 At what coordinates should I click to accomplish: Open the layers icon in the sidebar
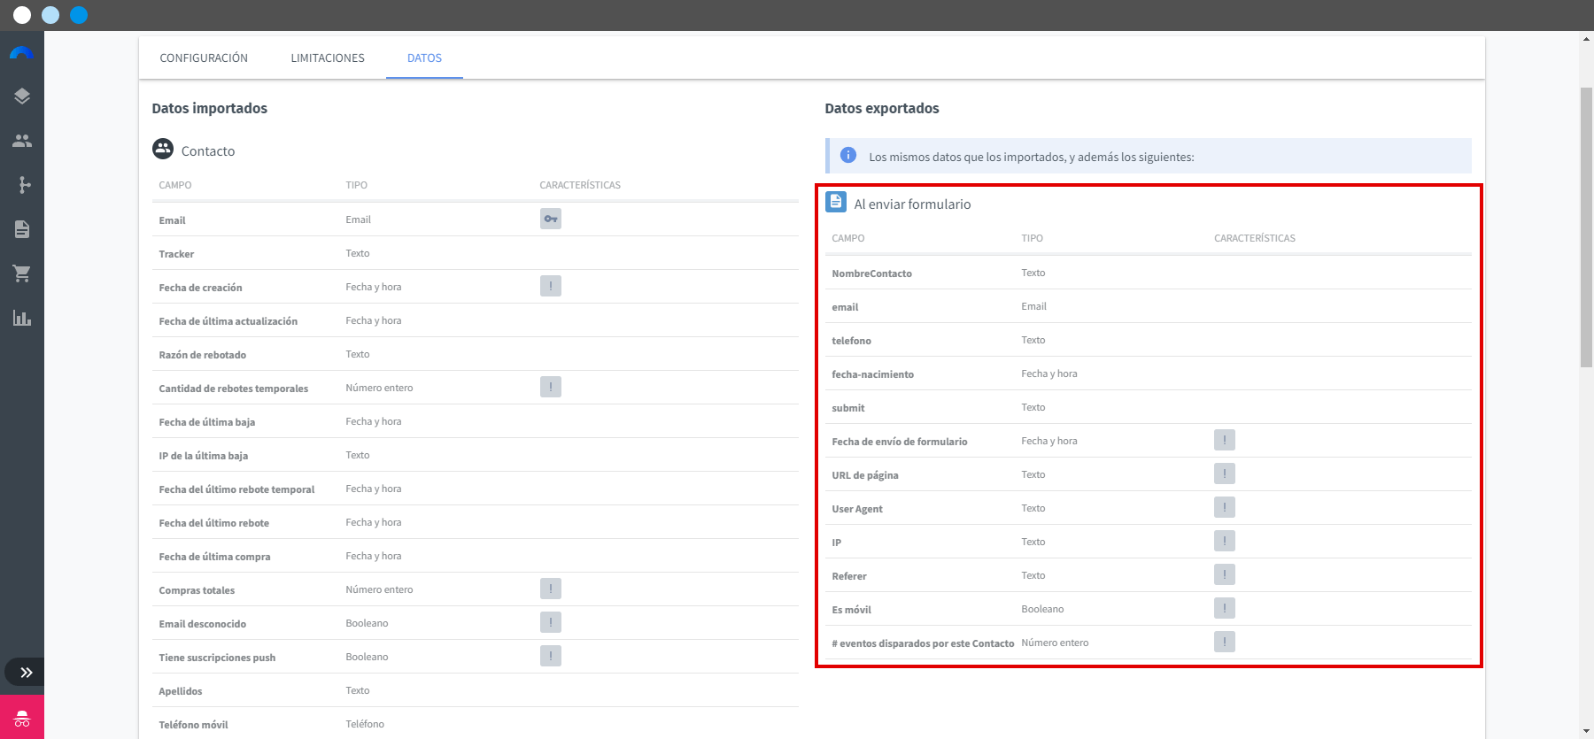(22, 96)
